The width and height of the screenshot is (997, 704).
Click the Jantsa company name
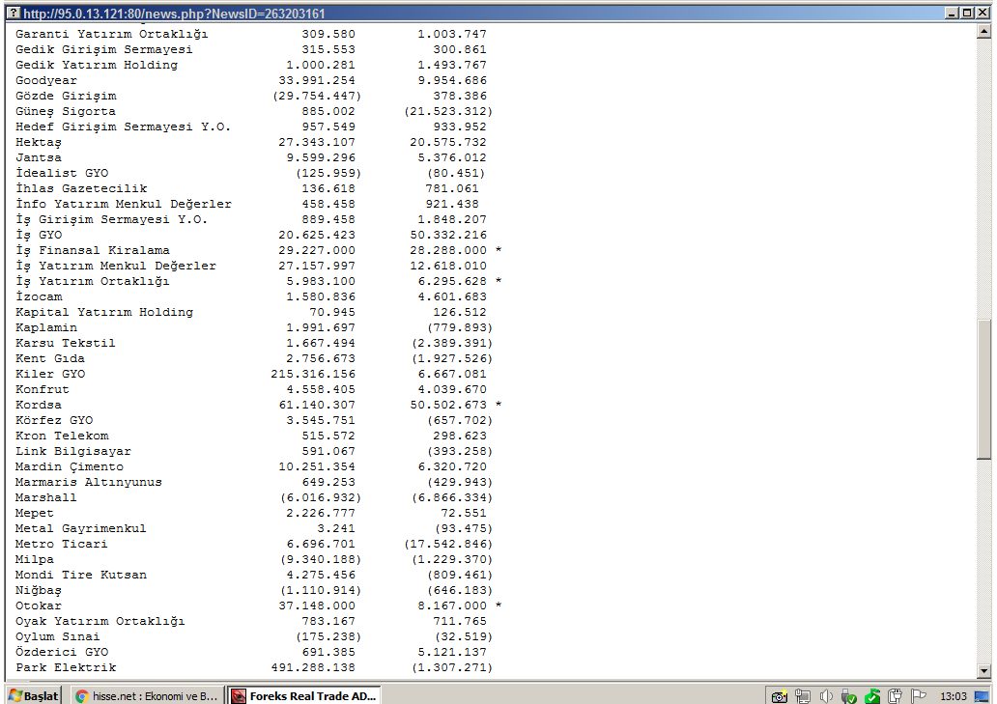pos(38,157)
